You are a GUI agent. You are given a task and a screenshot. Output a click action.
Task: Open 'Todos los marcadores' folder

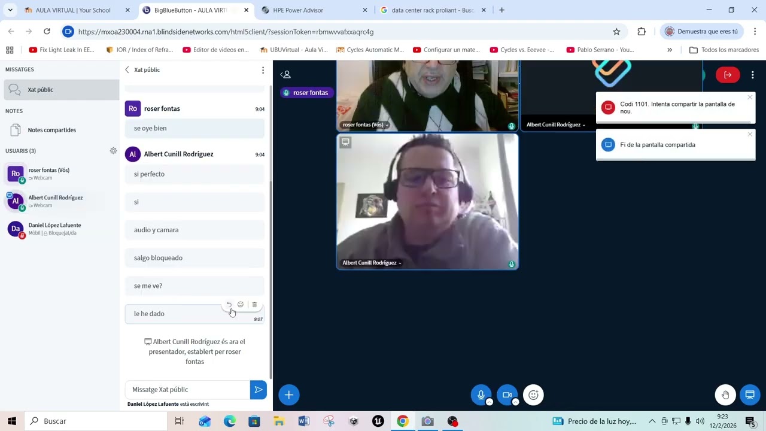coord(724,50)
